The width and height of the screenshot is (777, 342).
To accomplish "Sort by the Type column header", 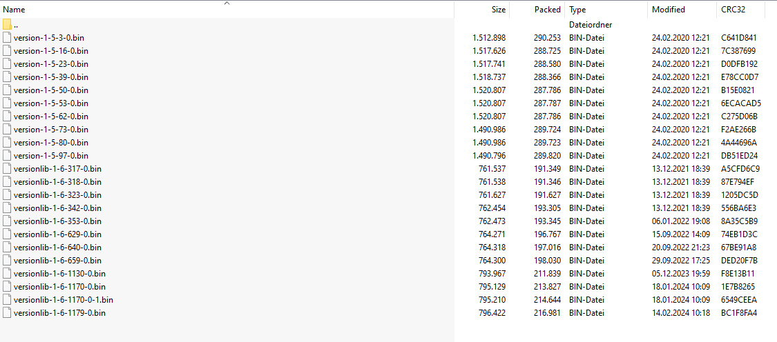I will click(x=577, y=10).
